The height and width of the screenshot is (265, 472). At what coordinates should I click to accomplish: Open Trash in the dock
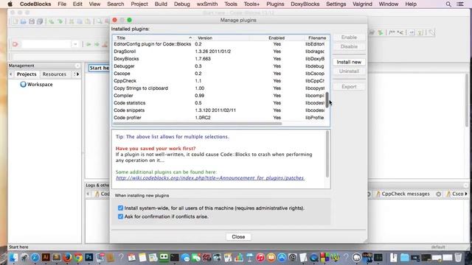pyautogui.click(x=458, y=258)
